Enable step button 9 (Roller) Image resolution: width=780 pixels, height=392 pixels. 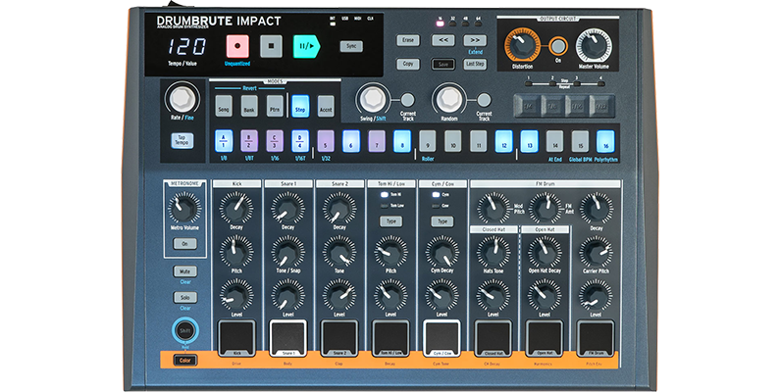[428, 141]
